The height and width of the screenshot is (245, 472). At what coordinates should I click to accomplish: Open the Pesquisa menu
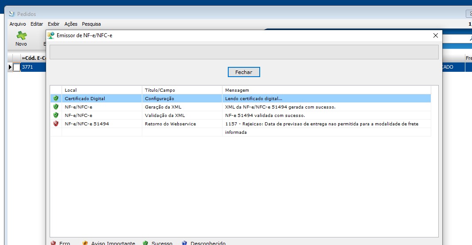tap(91, 24)
